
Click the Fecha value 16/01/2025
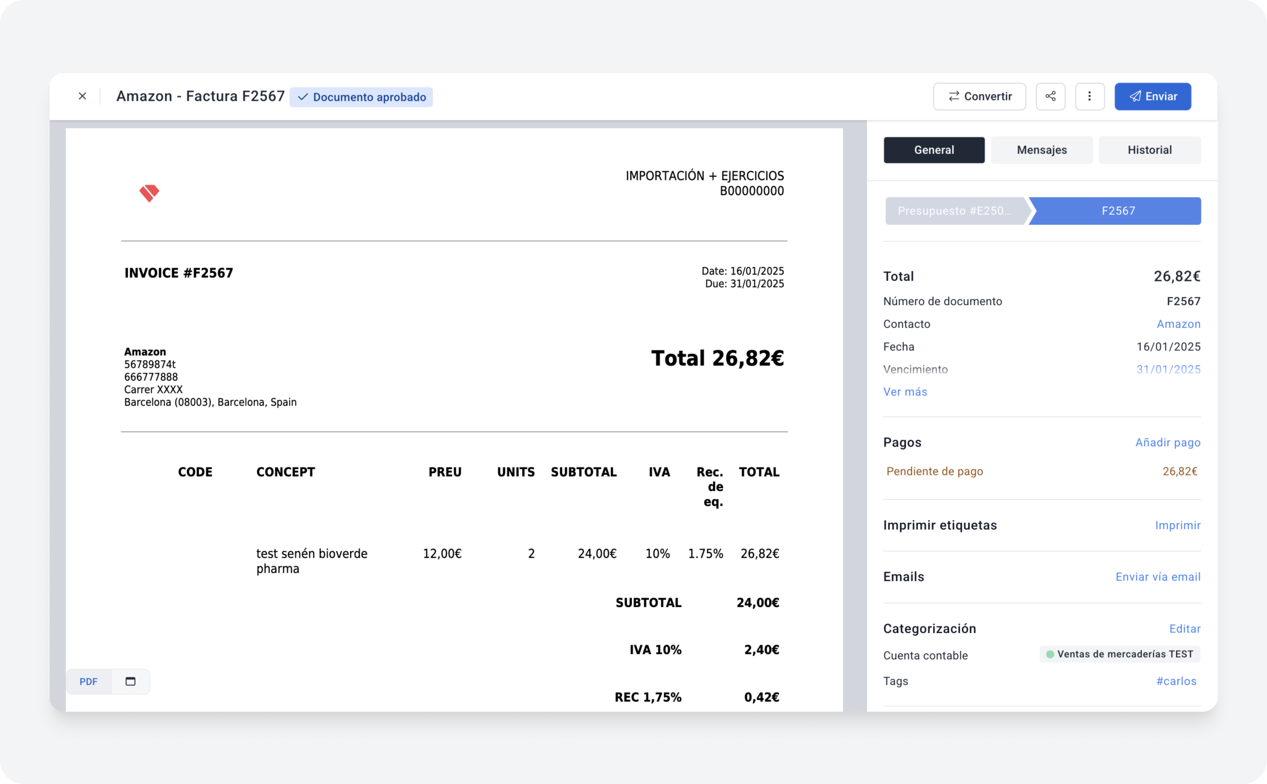click(x=1168, y=347)
